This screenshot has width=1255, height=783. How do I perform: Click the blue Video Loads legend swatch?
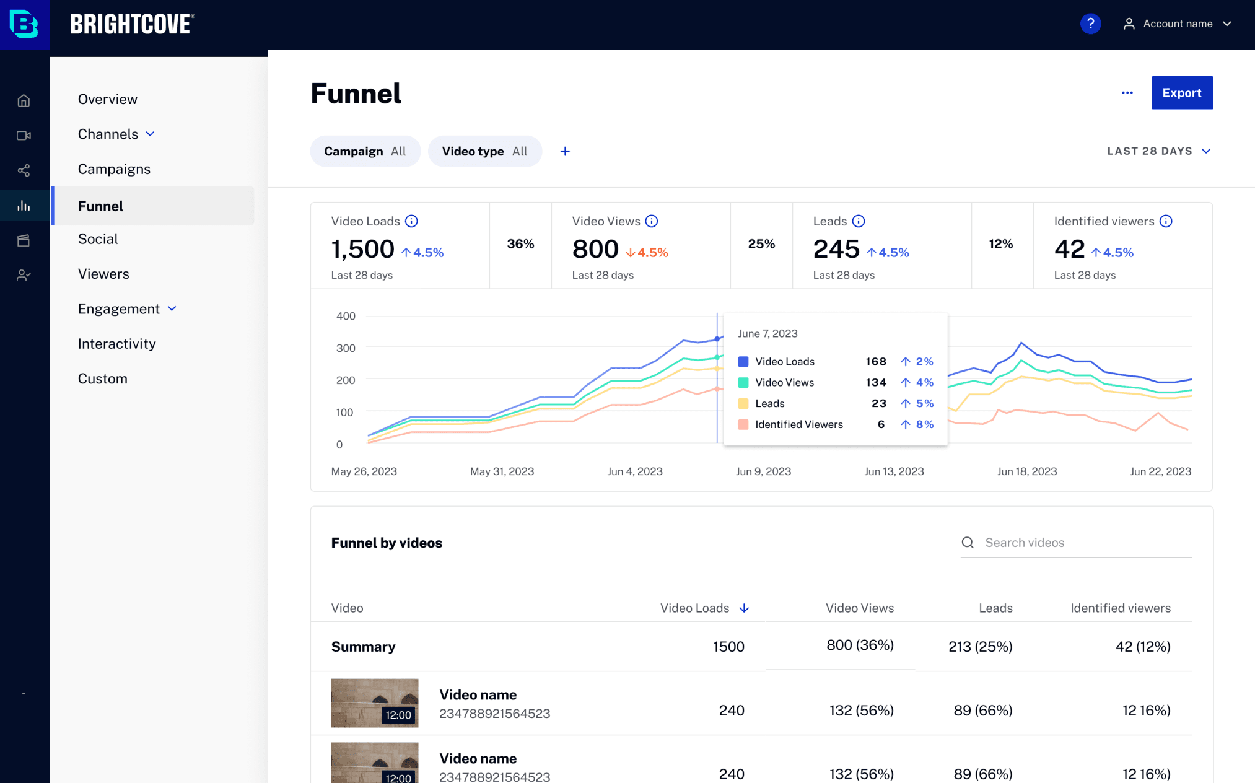(x=743, y=362)
